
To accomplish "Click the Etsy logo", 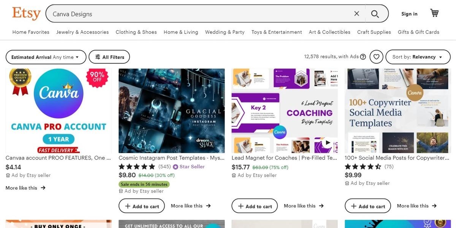I will (x=26, y=14).
